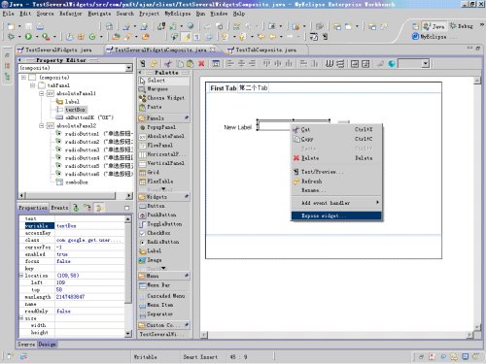Screen dimensions: 486x364
Task: Open the Refactor menu
Action: point(70,14)
